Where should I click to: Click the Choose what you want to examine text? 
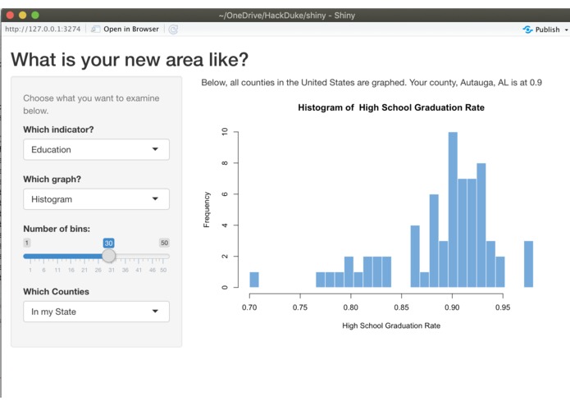point(91,104)
